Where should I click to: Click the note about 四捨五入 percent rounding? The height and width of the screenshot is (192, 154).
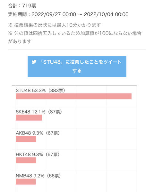click(x=75, y=37)
